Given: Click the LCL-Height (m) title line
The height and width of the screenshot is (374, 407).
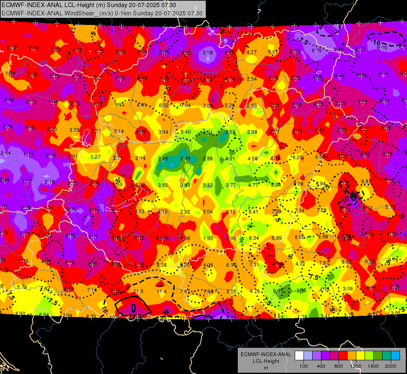Looking at the screenshot, I should click(x=89, y=5).
